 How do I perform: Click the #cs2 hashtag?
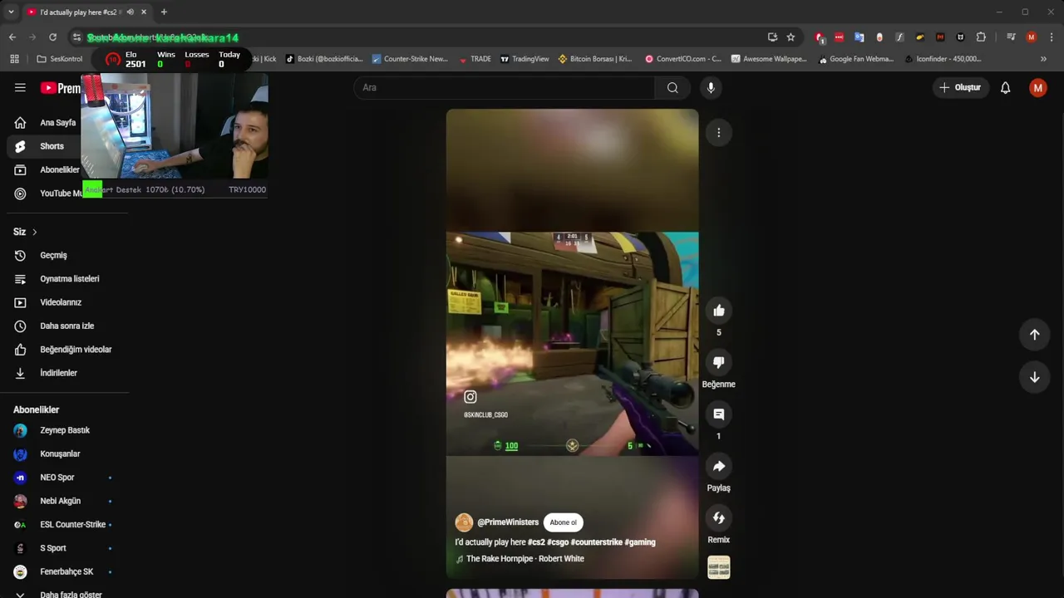[x=536, y=542]
